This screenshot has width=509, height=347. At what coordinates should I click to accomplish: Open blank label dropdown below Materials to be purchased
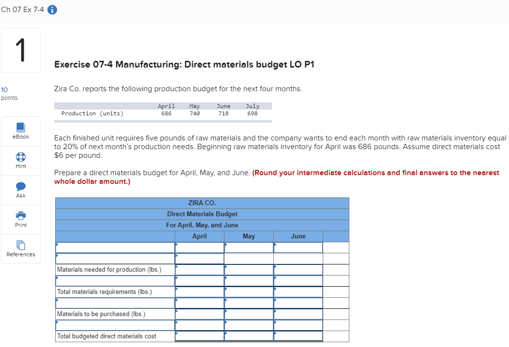coord(115,325)
